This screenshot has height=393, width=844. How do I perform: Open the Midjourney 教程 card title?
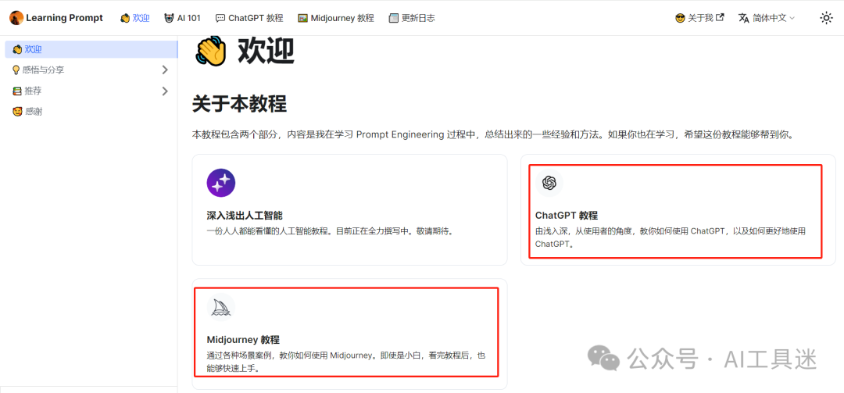coord(243,340)
